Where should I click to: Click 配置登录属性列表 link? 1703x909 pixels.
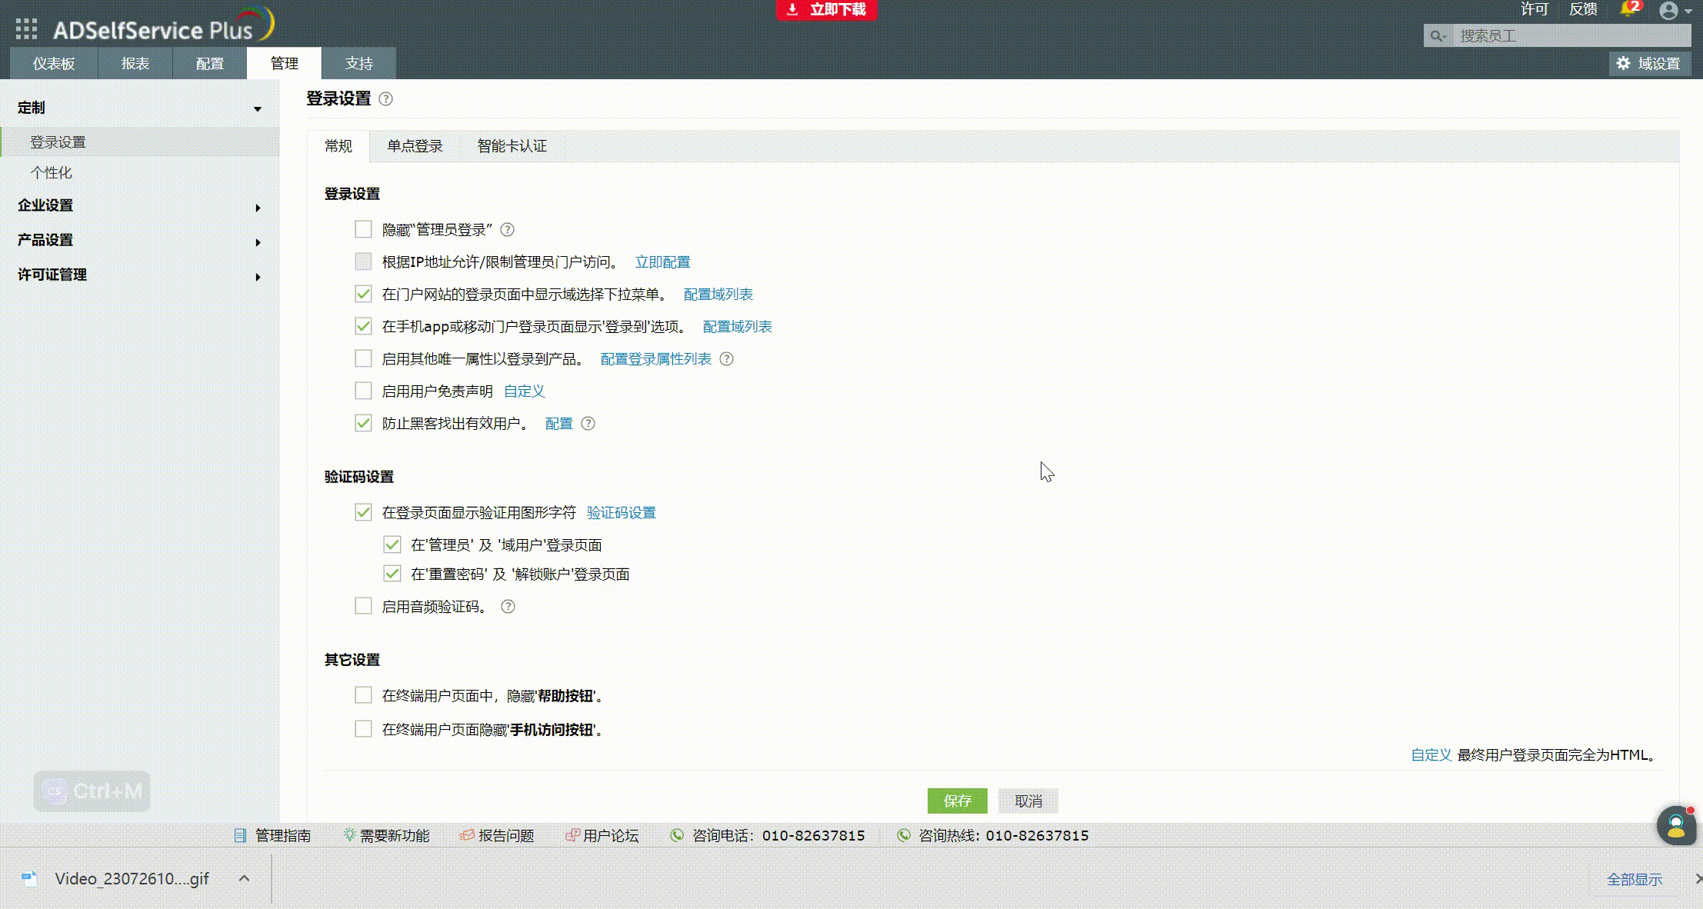click(x=655, y=359)
